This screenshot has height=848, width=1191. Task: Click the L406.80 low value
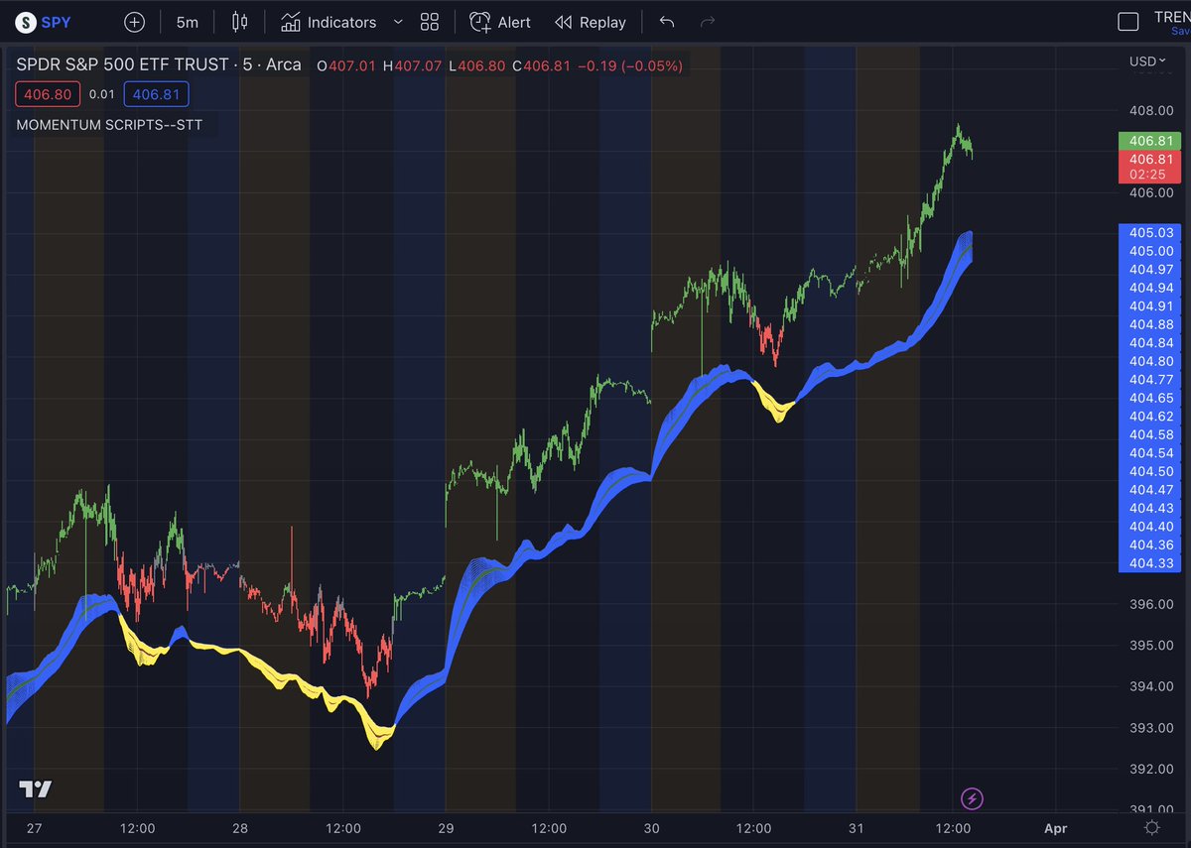[x=476, y=66]
